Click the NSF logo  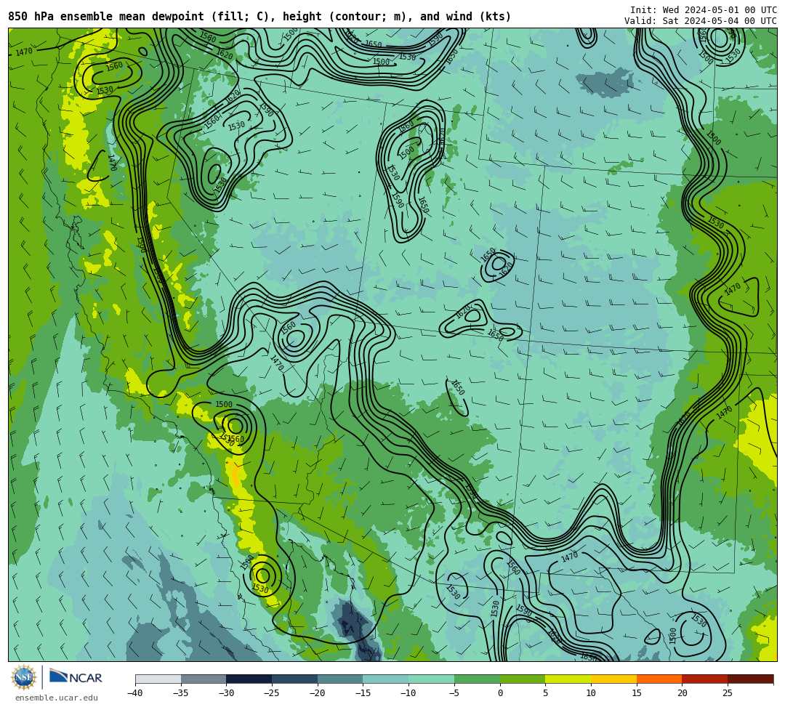24,677
